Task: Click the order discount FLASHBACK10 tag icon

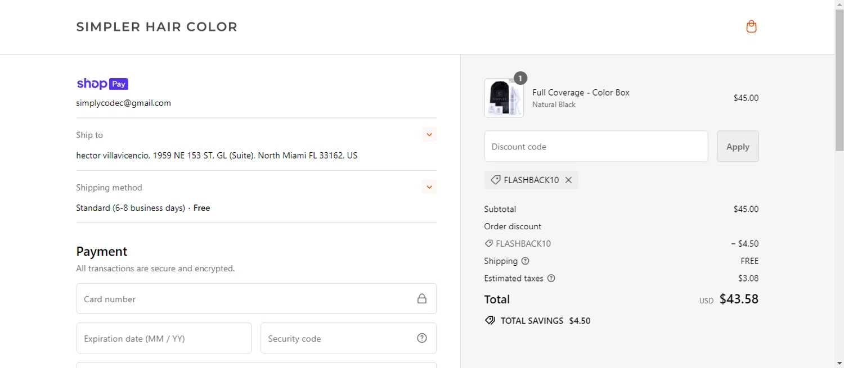Action: [489, 244]
